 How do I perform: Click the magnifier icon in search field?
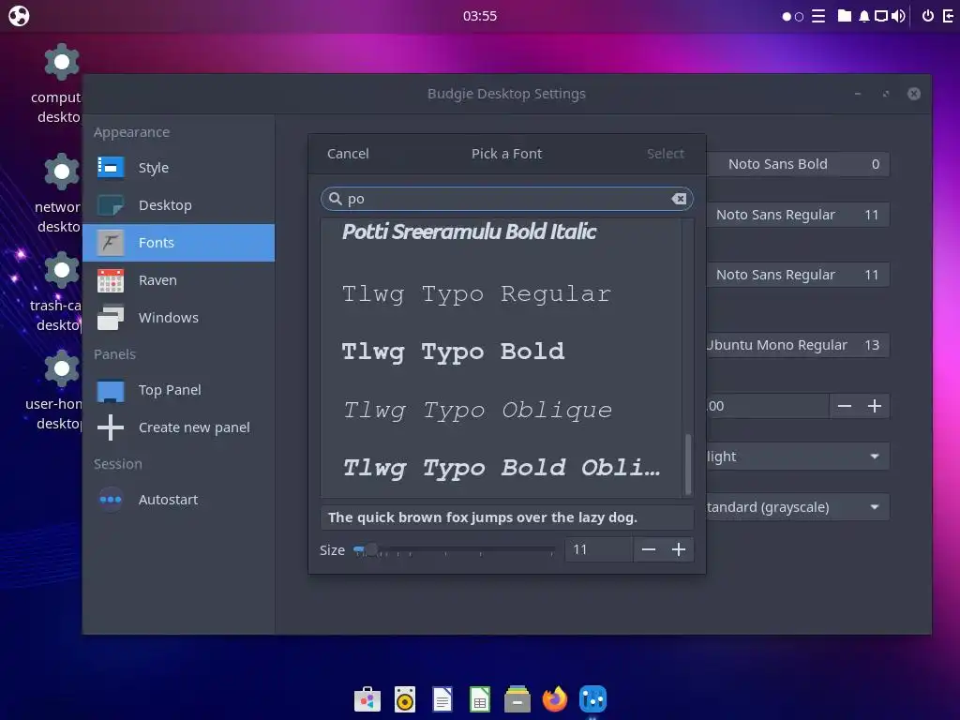pos(335,199)
